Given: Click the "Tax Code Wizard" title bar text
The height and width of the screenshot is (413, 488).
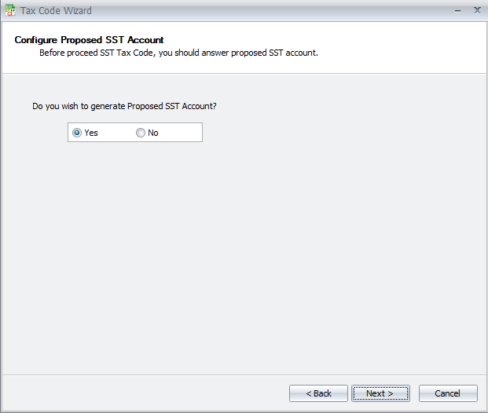Looking at the screenshot, I should click(x=56, y=11).
